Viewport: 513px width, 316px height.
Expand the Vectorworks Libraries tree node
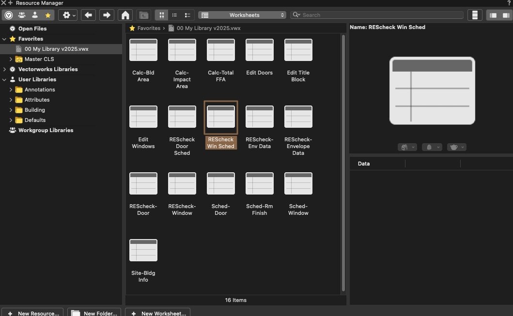(4, 69)
